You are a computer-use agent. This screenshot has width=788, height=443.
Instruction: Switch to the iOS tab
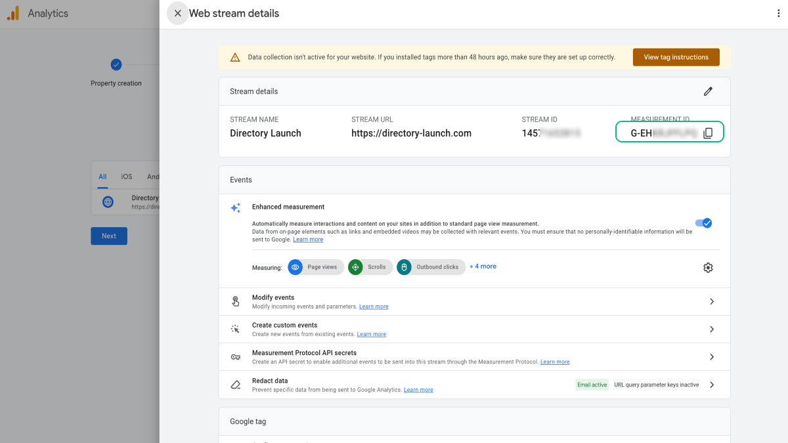[127, 177]
